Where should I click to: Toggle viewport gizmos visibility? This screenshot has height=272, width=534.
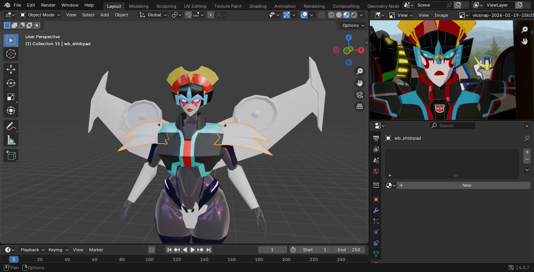287,15
